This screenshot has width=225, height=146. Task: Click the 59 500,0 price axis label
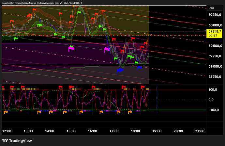pos(215,46)
